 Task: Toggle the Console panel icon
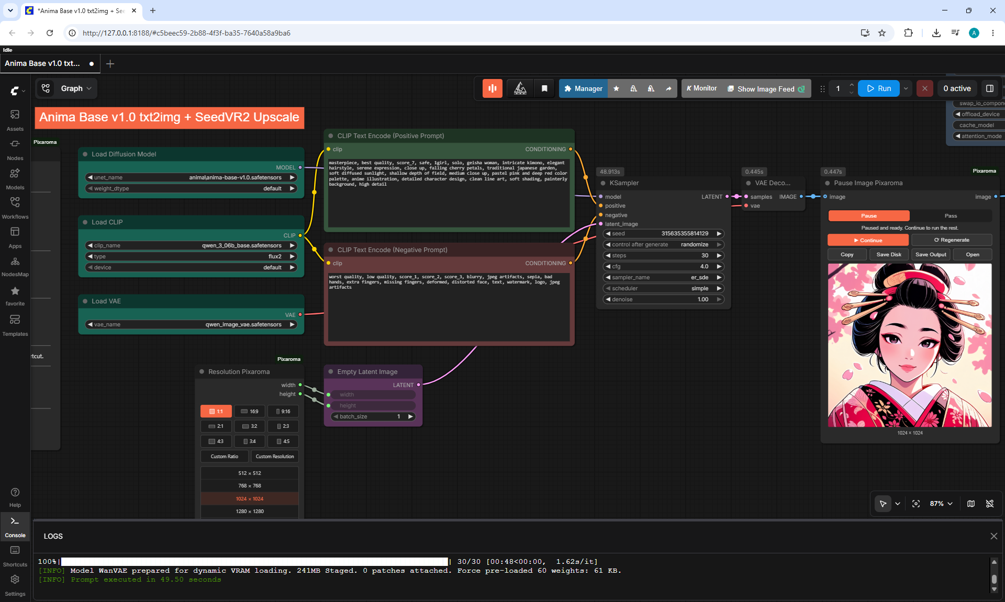coord(15,527)
